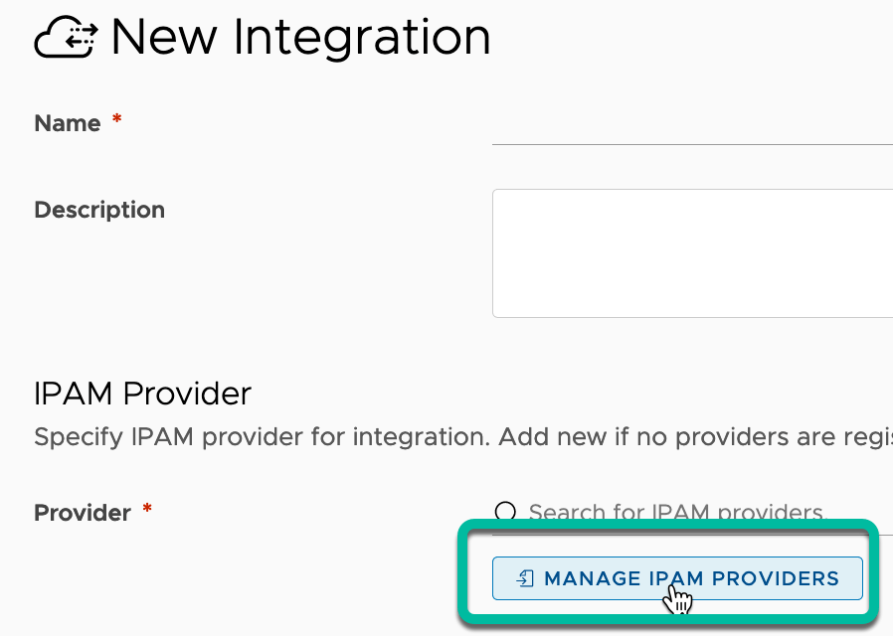Focus the Name input field
Screen dimensions: 893x636
tap(692, 126)
